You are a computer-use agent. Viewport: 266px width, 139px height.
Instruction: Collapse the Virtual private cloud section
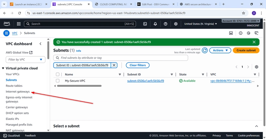(x=3, y=68)
